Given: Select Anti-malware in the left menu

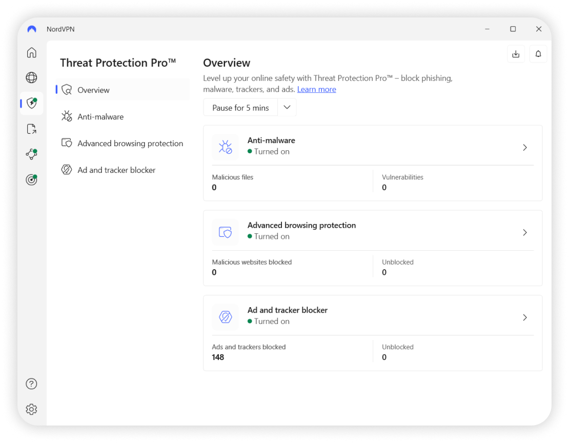Looking at the screenshot, I should pyautogui.click(x=100, y=117).
